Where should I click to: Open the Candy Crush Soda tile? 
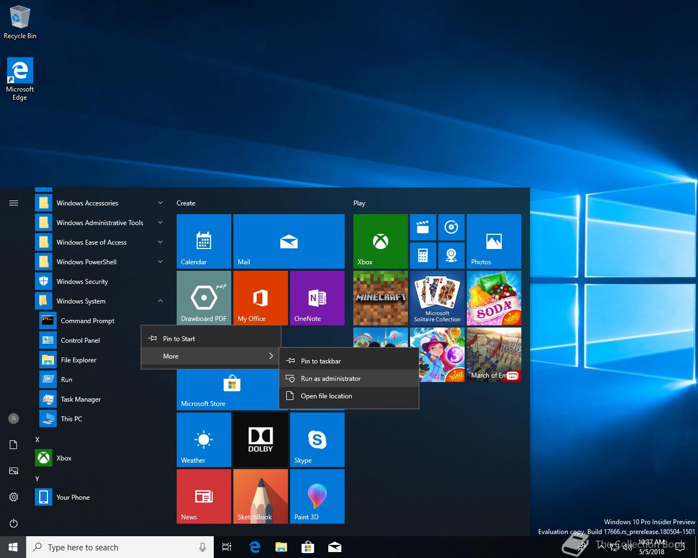tap(494, 298)
